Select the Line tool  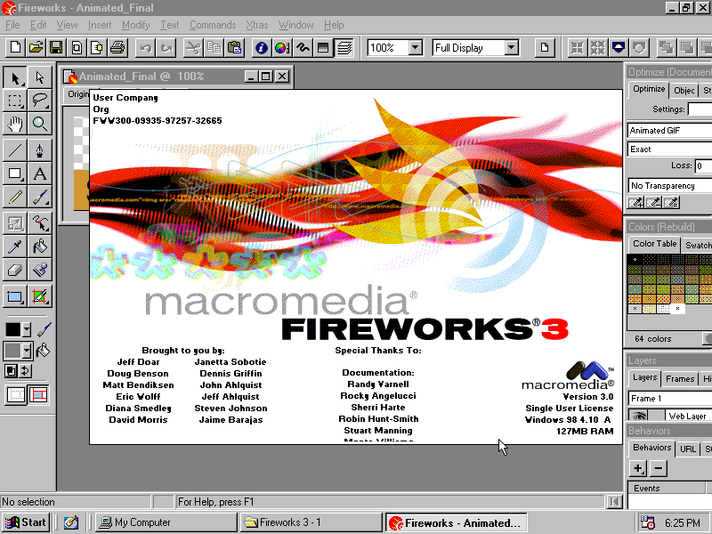[x=15, y=150]
